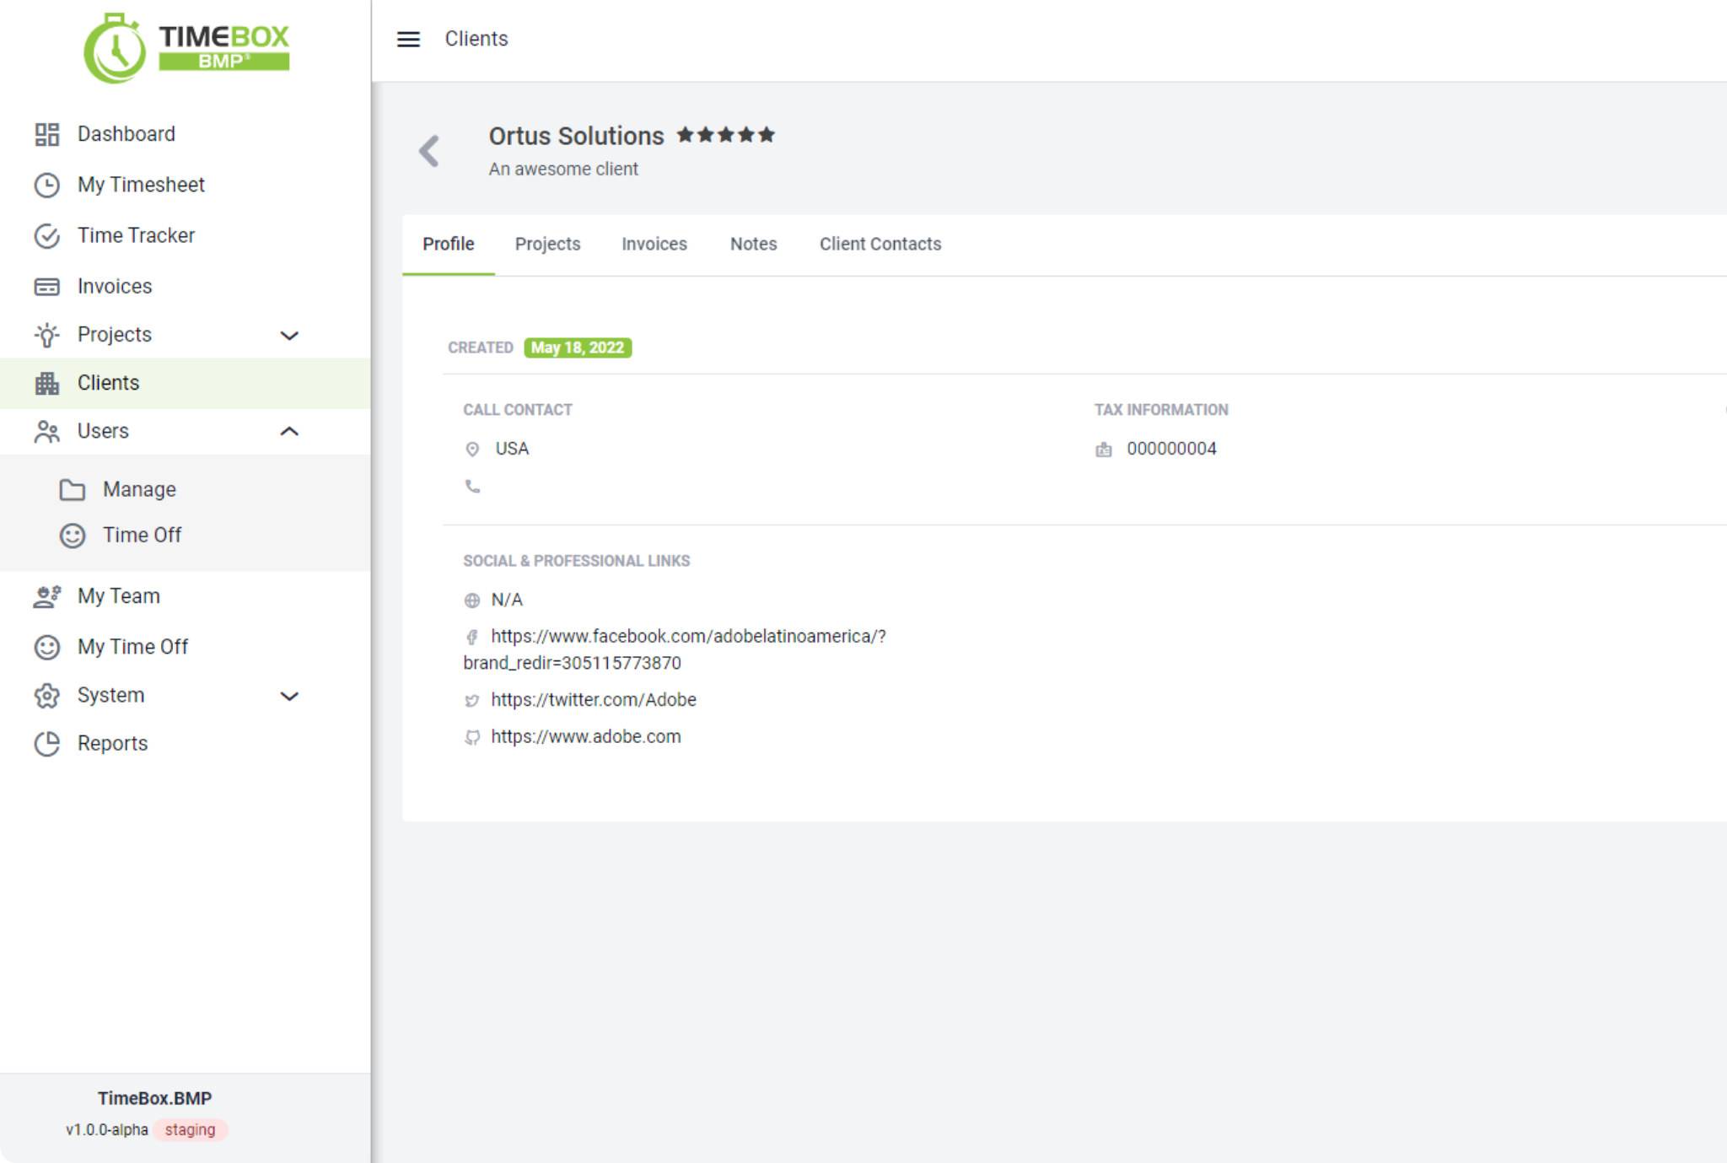Expand the System submenu chevron
1727x1163 pixels.
click(x=289, y=697)
